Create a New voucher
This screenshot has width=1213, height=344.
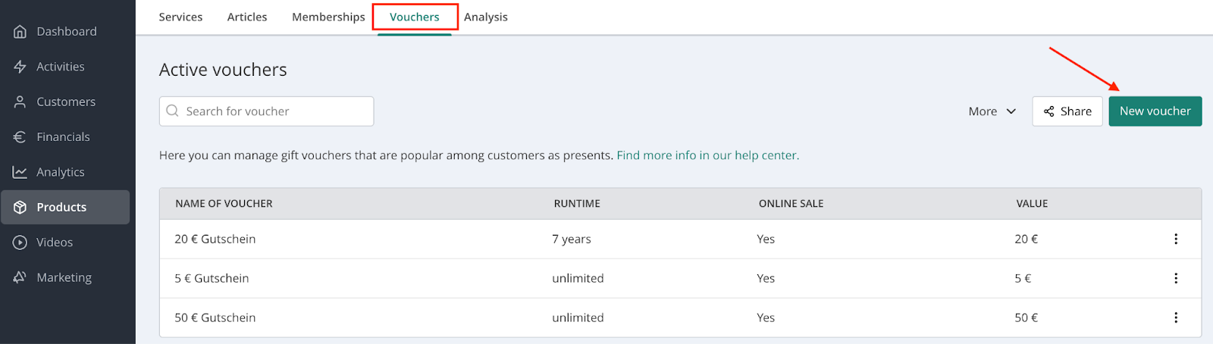point(1155,111)
